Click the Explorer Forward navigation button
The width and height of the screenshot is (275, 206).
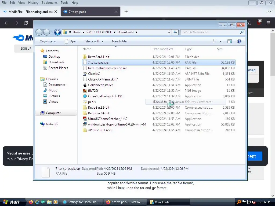[46, 32]
